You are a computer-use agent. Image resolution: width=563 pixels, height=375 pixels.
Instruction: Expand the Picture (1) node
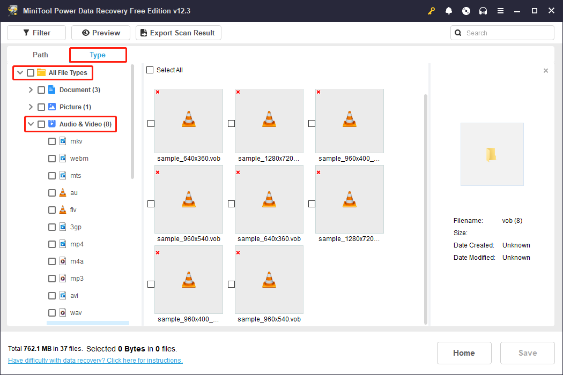pos(31,107)
